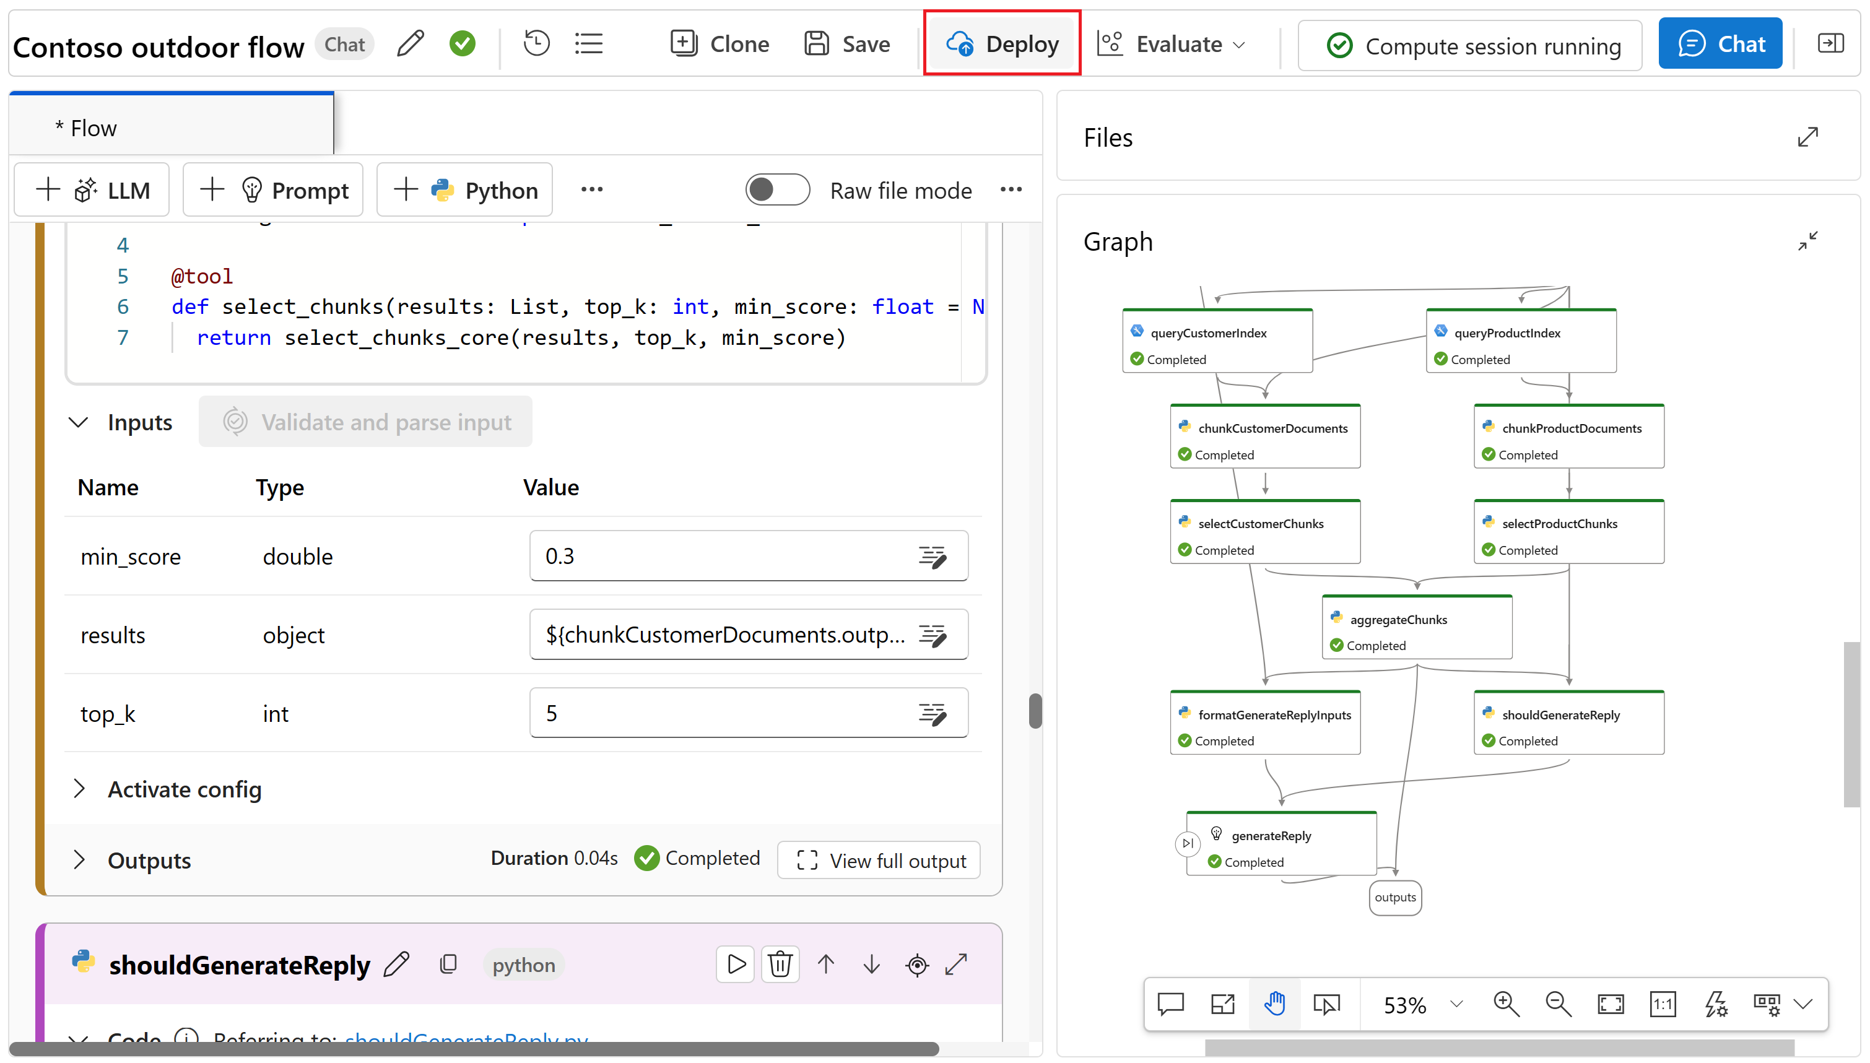Expand the Outputs section
Image resolution: width=1870 pixels, height=1063 pixels.
(81, 860)
